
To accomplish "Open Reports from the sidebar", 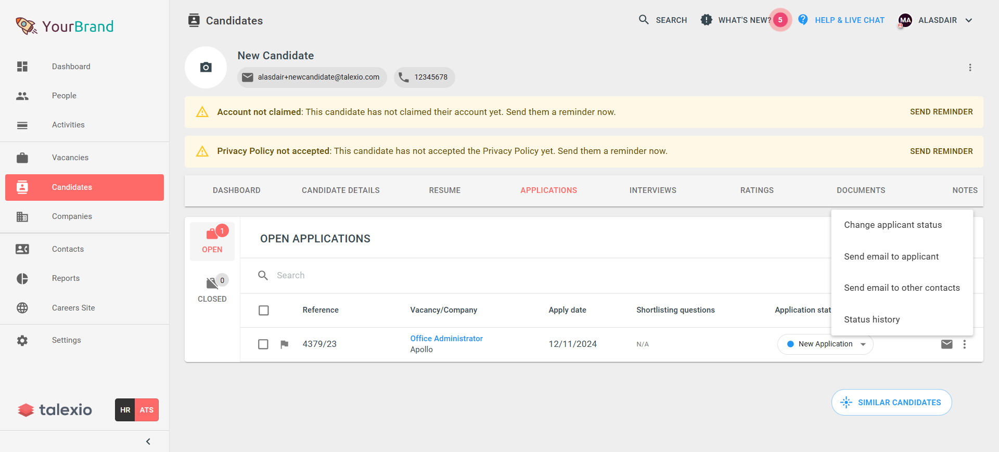I will [x=66, y=278].
